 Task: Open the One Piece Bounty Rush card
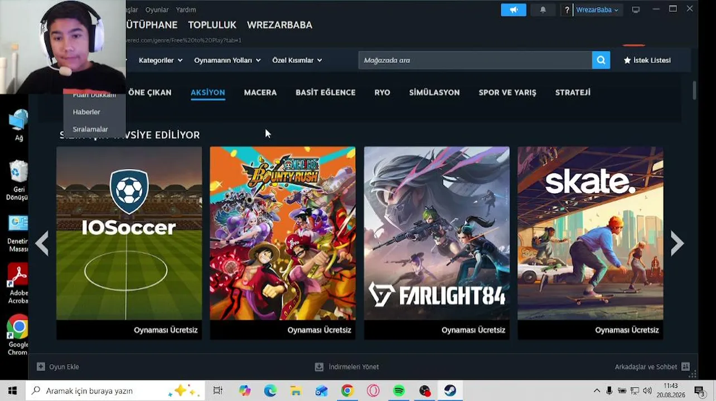click(x=282, y=243)
